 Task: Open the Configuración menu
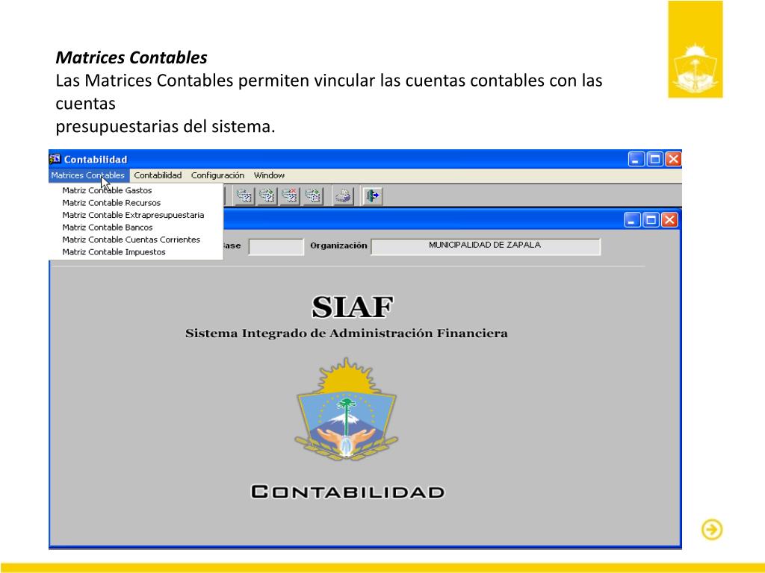pyautogui.click(x=217, y=175)
